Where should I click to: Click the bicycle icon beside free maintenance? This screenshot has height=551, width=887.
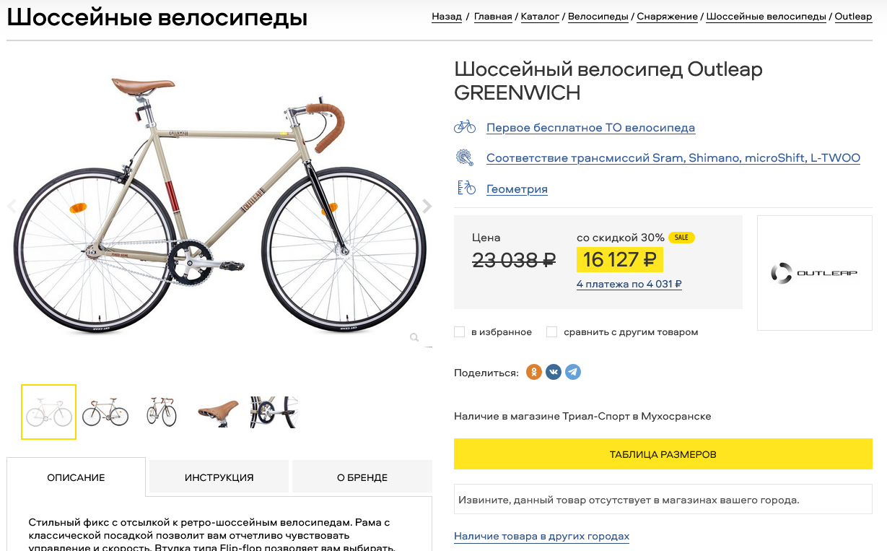tap(465, 127)
